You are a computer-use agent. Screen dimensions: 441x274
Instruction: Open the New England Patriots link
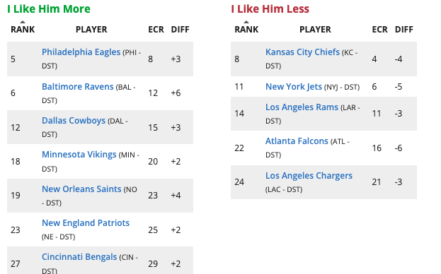(x=86, y=223)
